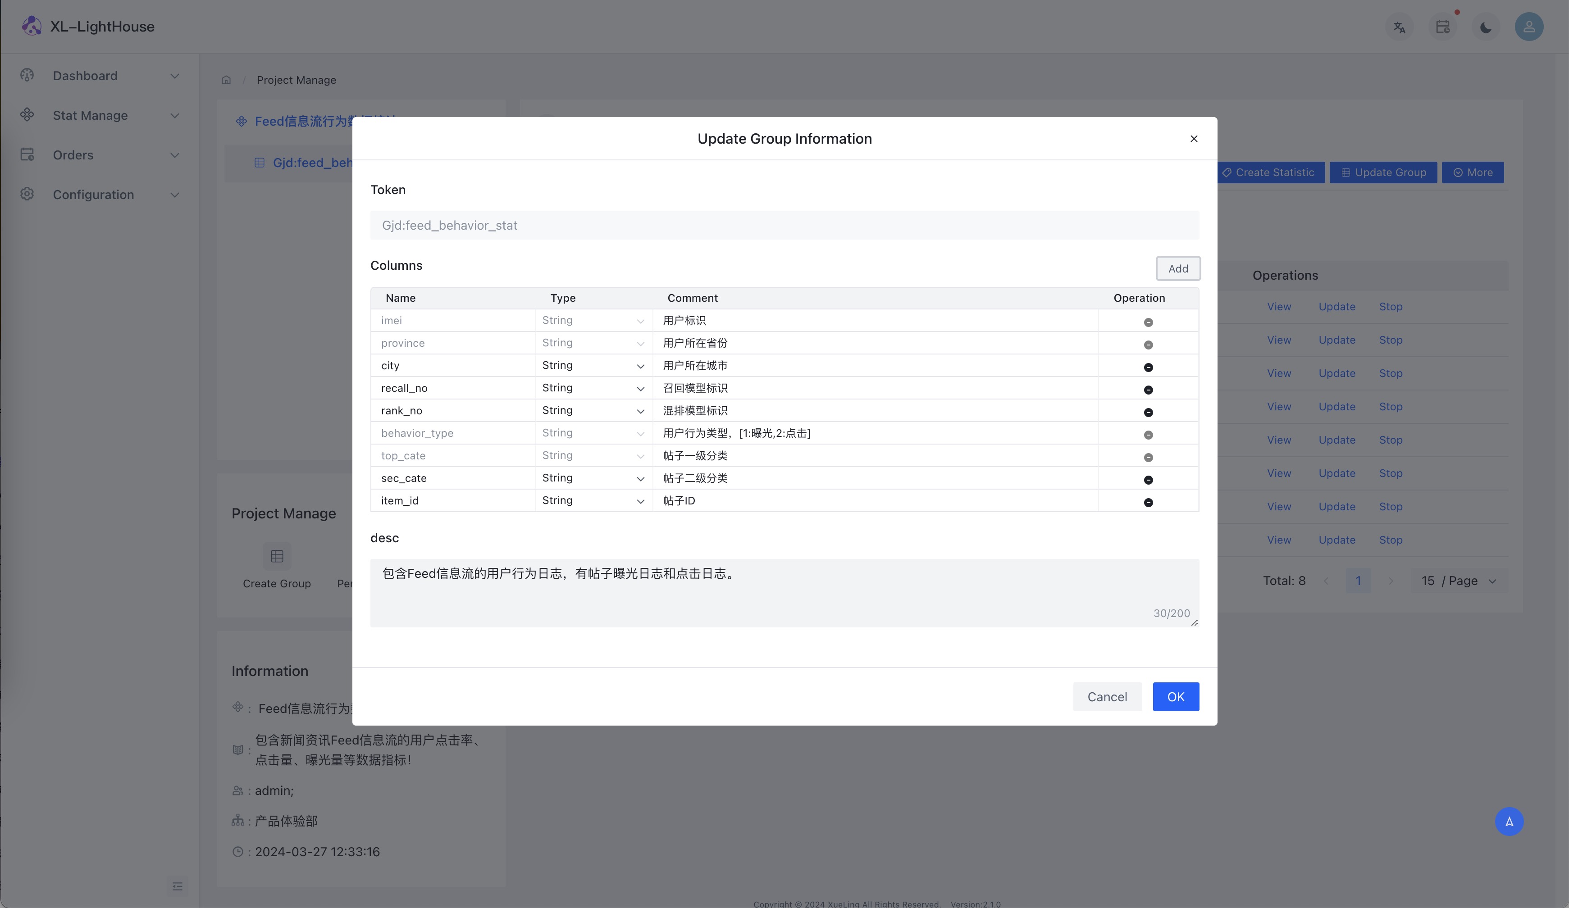The width and height of the screenshot is (1569, 908).
Task: Click the language translation icon
Action: pos(1399,27)
